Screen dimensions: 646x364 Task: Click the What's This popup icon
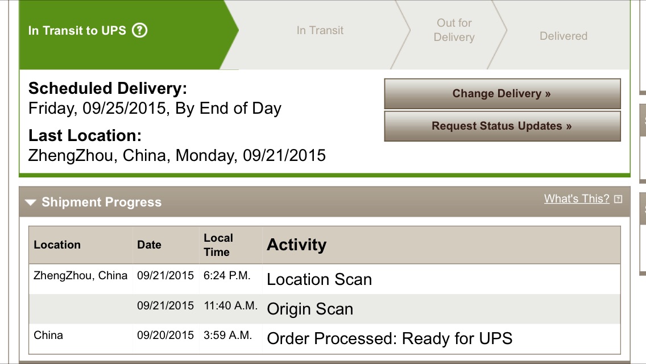618,199
